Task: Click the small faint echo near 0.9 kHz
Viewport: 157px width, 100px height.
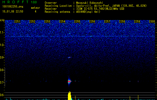Action: [x=69, y=57]
